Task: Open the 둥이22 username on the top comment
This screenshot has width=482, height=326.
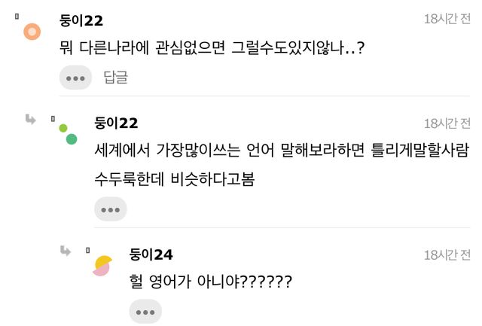Action: (x=81, y=20)
